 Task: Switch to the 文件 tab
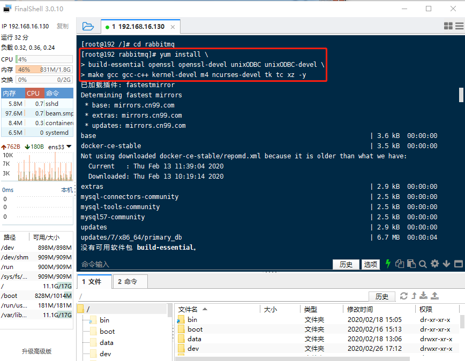[95, 281]
